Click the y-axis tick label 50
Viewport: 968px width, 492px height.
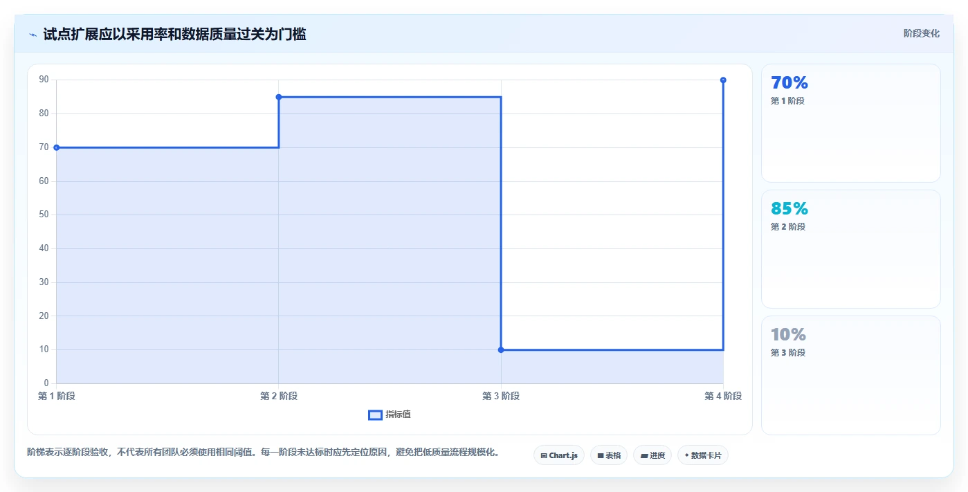44,215
